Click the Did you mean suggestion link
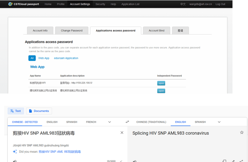Viewport: 248px width, 162px height. [60, 152]
